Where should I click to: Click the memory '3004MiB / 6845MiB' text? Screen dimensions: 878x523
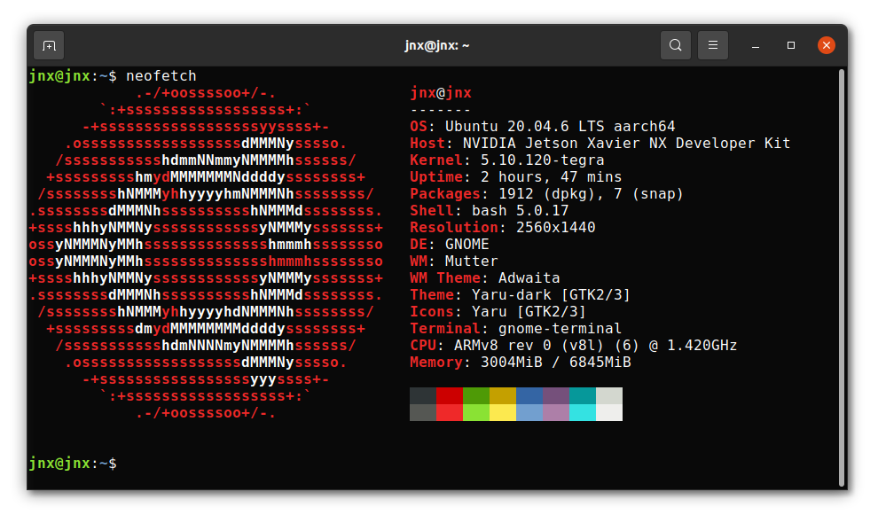tap(555, 363)
